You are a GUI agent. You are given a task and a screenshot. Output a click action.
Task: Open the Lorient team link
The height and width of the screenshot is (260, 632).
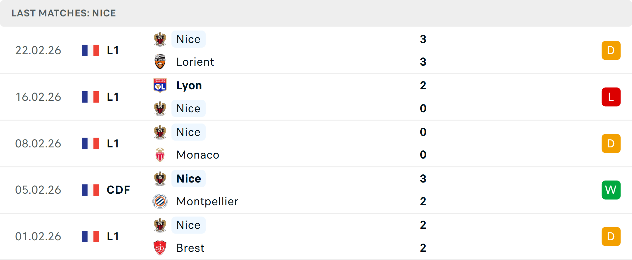coord(195,62)
